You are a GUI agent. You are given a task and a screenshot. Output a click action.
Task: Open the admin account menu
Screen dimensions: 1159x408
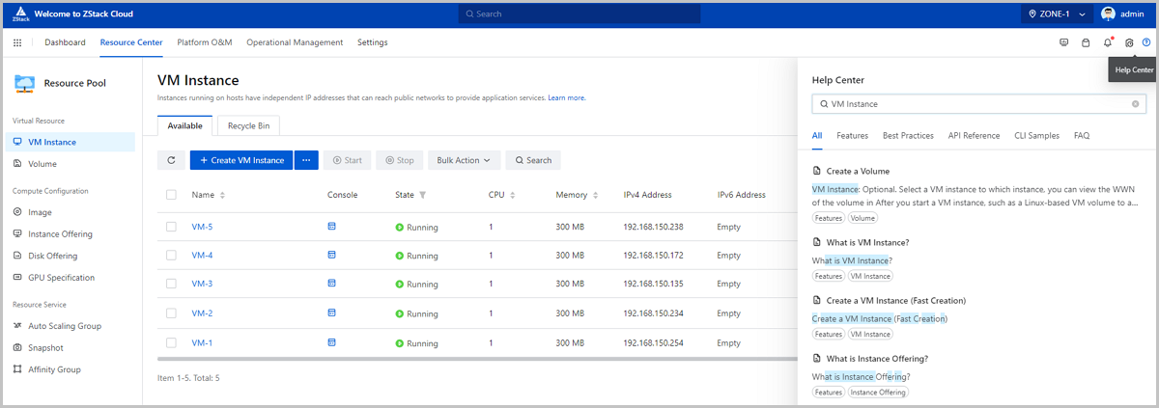coord(1125,14)
